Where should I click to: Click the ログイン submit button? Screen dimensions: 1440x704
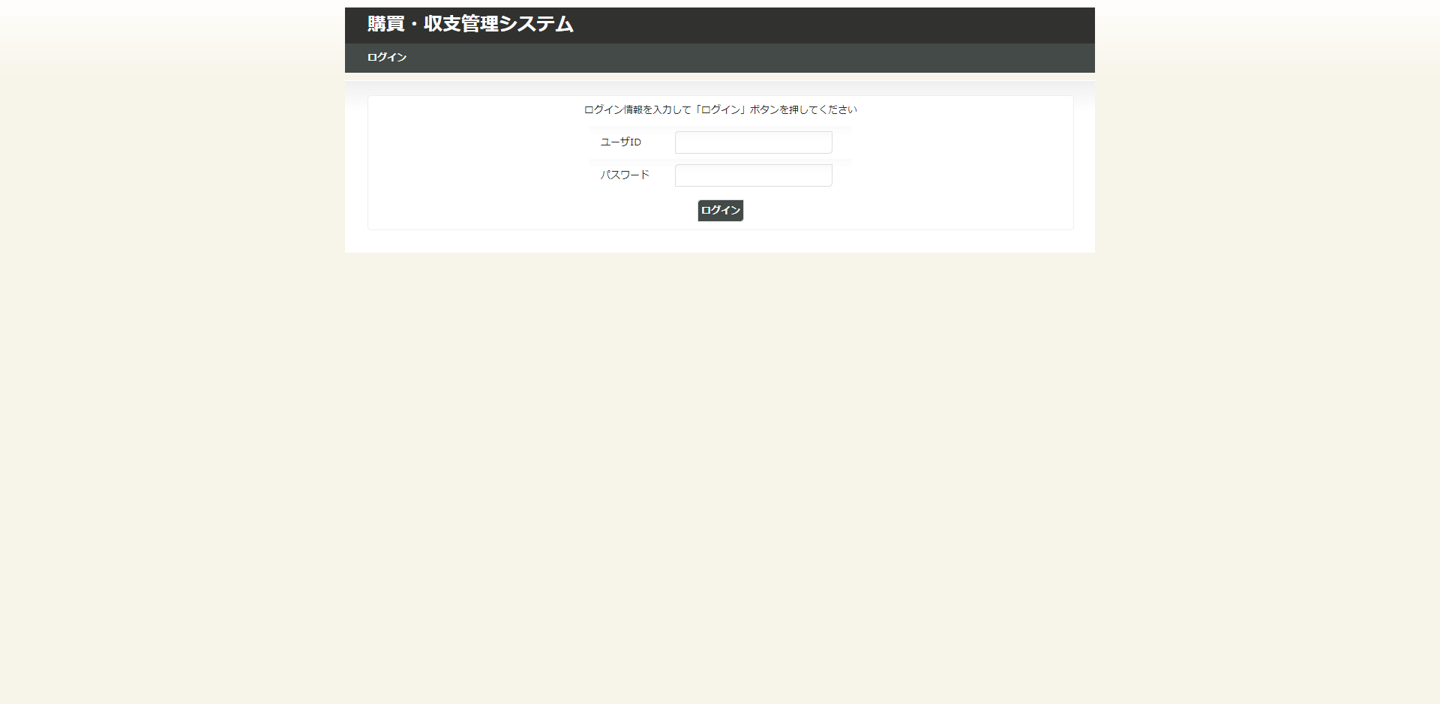coord(720,211)
